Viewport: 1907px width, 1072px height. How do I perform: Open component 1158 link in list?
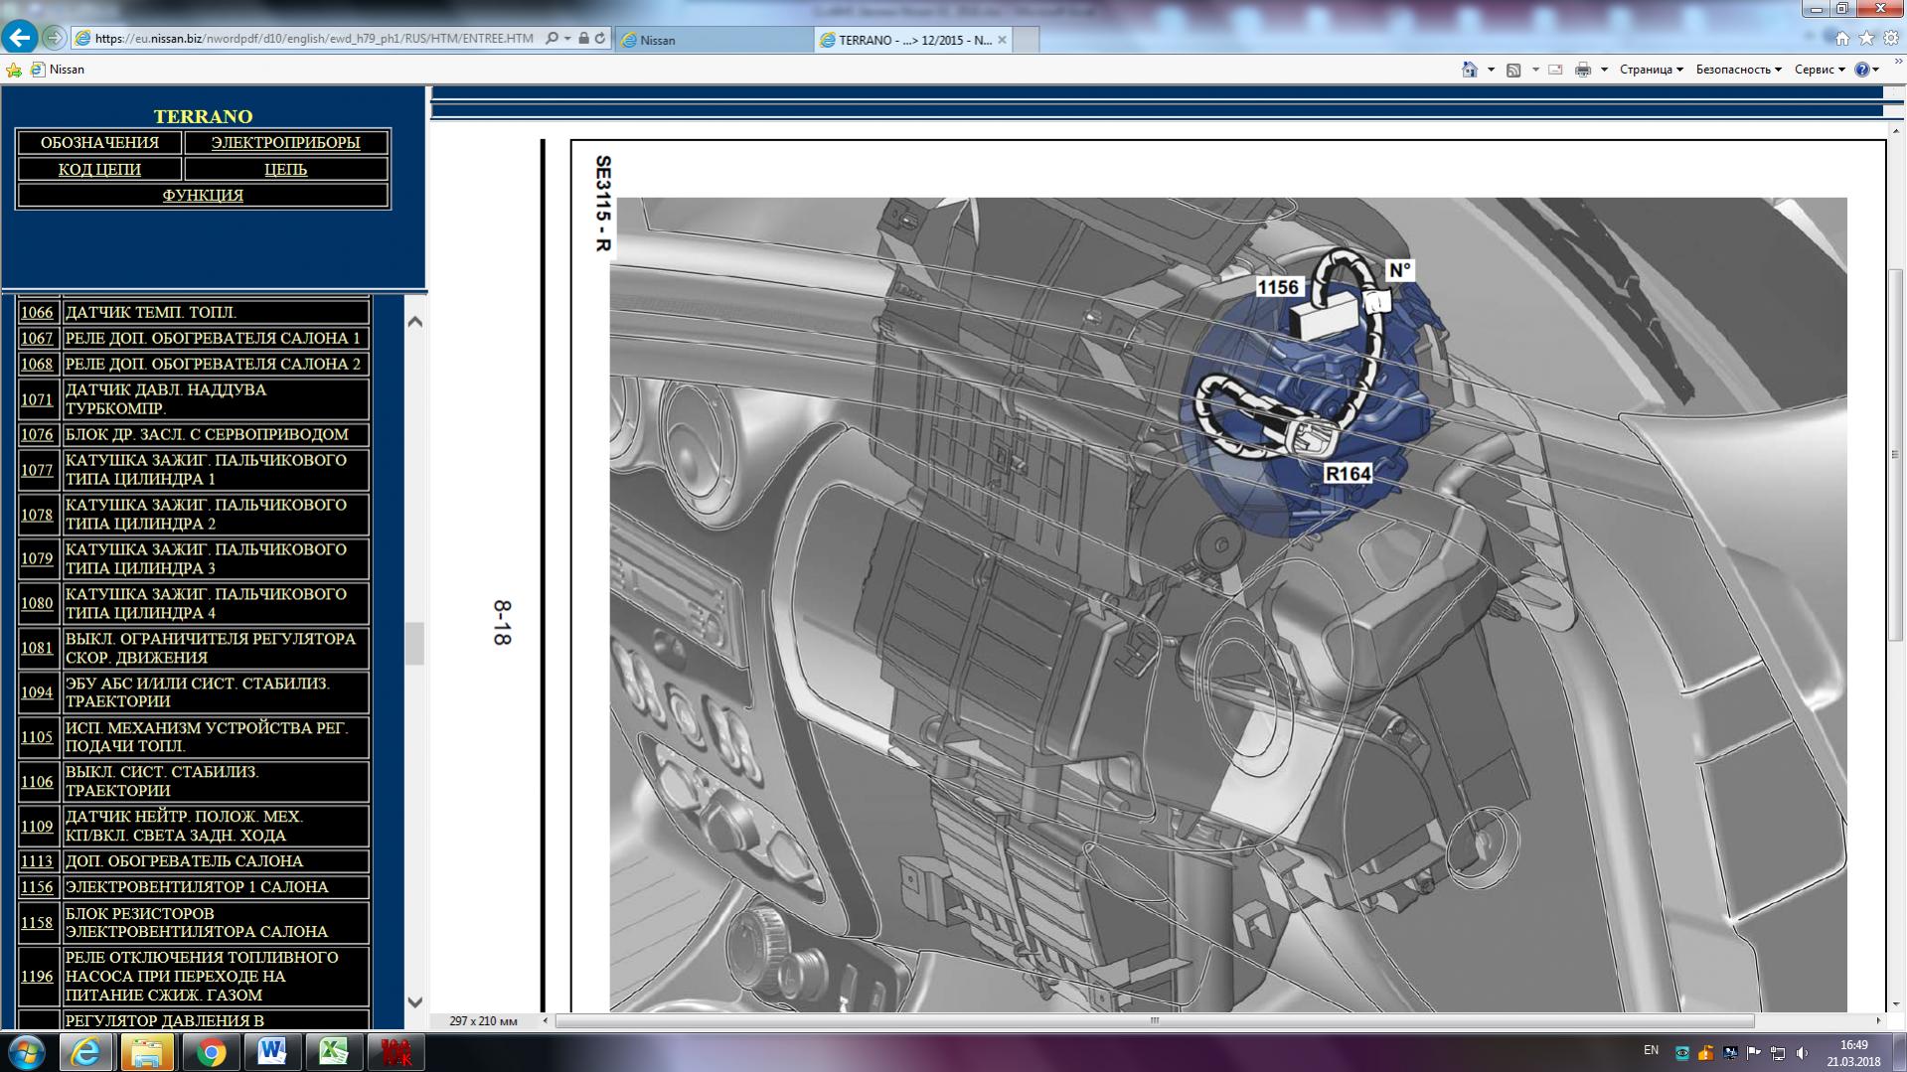(37, 922)
